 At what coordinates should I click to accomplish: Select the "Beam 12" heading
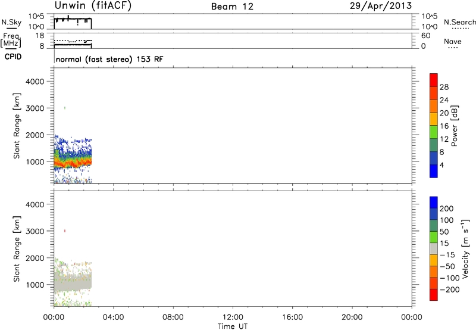coord(232,7)
